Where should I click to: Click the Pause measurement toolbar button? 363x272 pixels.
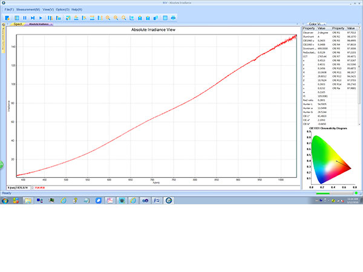coord(24,18)
